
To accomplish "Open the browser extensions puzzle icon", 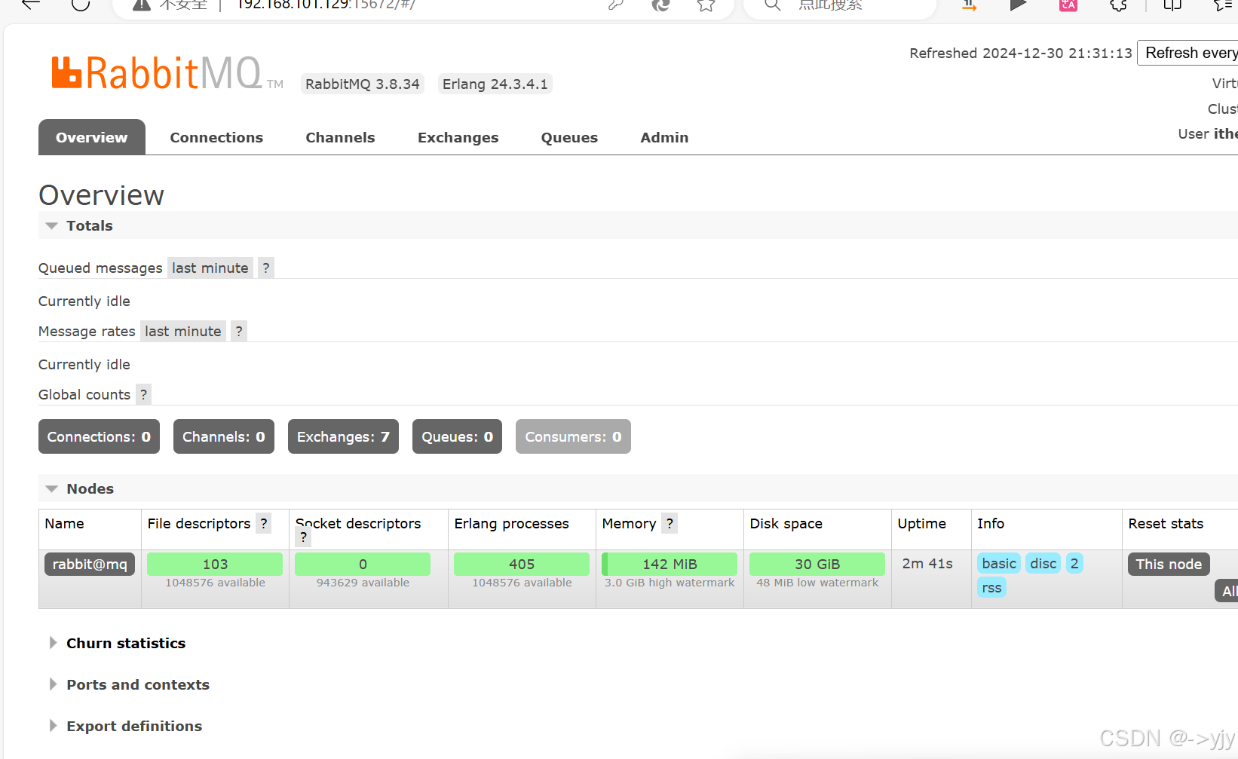I will point(1118,5).
